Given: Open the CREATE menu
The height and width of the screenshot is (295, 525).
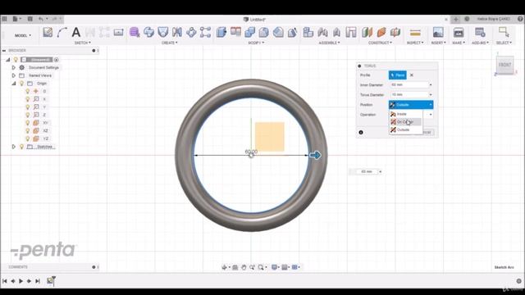Looking at the screenshot, I should click(170, 43).
